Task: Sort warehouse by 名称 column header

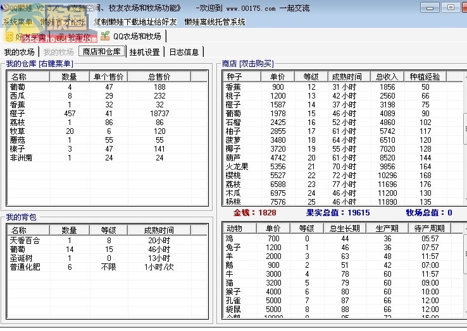Action: 28,77
